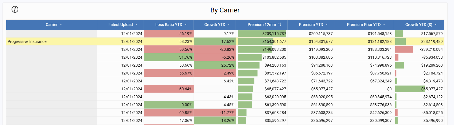The width and height of the screenshot is (454, 125).
Task: Click the info icon beside By Carrier
Action: point(15,10)
